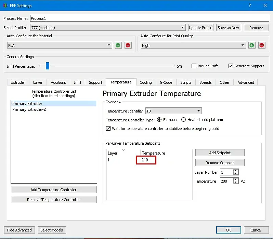
Task: Open the Select Profile dropdown
Action: click(x=108, y=27)
